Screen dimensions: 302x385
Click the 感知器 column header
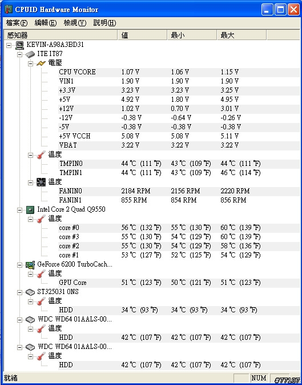[61, 35]
